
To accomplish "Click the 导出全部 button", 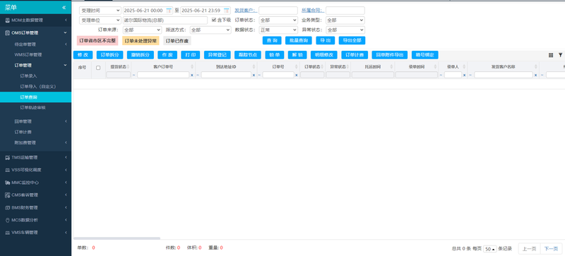I will tap(352, 40).
